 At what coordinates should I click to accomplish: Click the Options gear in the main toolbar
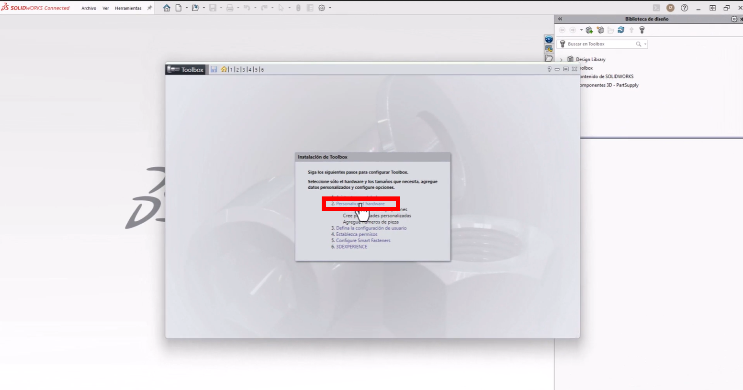[x=322, y=8]
